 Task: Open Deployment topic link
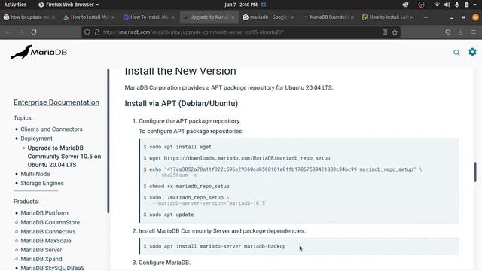click(x=36, y=139)
